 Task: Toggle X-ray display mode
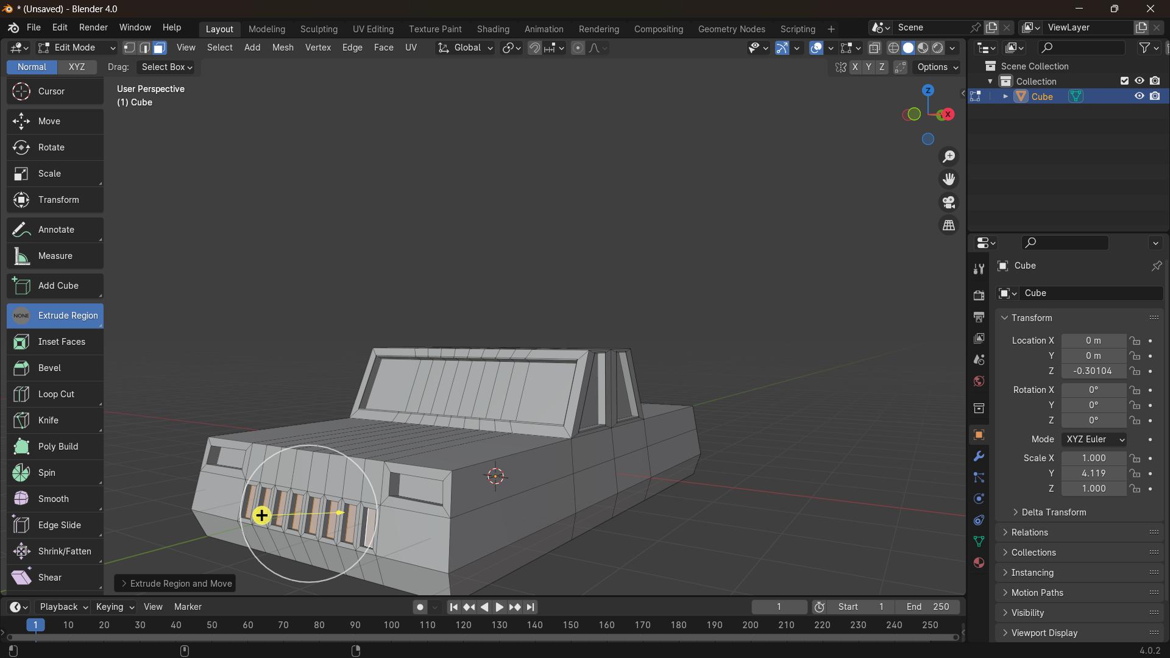[x=874, y=48]
